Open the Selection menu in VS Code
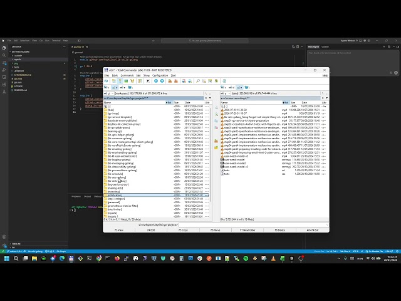401x301 pixels. point(25,41)
